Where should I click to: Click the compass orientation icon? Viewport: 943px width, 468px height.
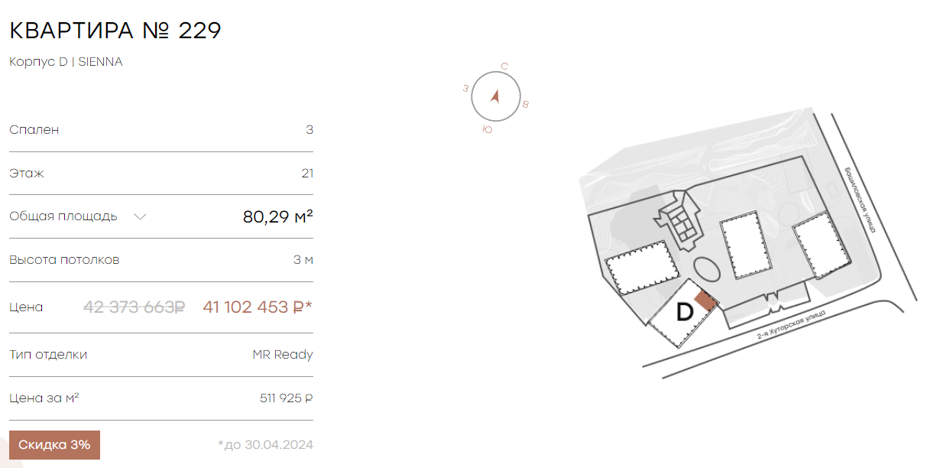[x=494, y=97]
